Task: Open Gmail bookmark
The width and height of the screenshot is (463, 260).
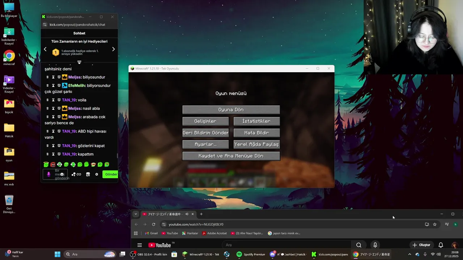Action: (151, 233)
